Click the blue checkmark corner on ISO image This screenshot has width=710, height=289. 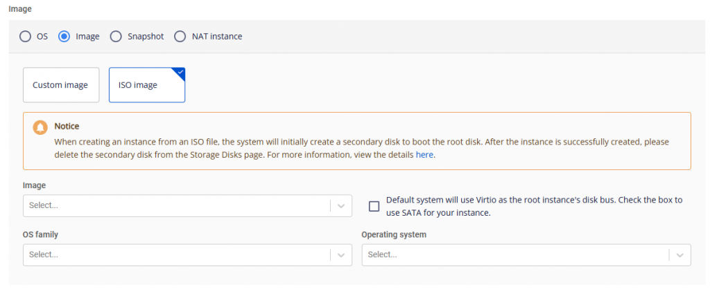(180, 72)
